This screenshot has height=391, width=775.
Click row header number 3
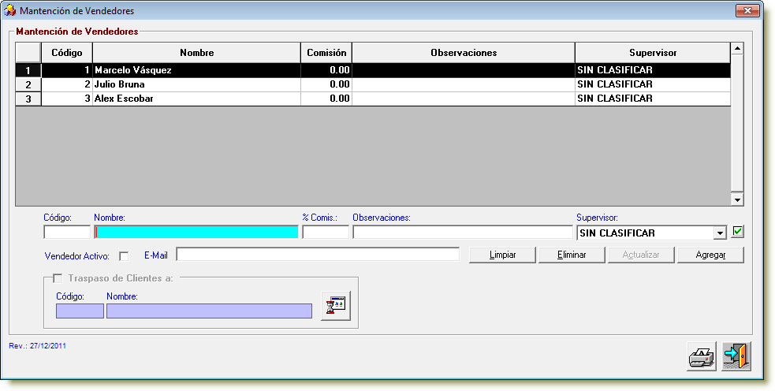point(28,99)
